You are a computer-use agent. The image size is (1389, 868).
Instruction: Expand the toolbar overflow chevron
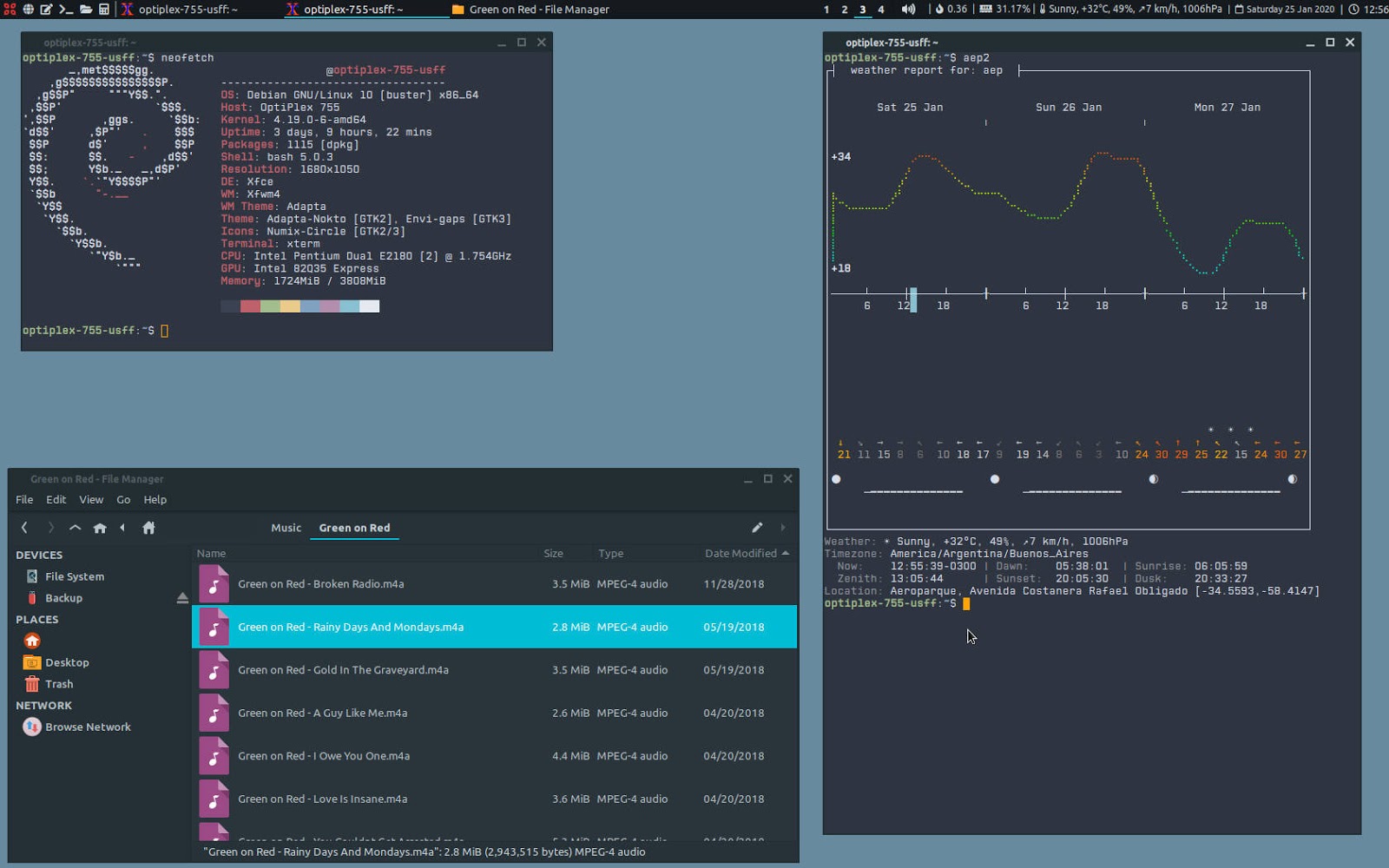click(x=783, y=527)
